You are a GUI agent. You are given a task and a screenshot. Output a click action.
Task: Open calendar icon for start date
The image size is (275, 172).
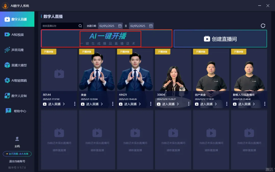point(120,26)
